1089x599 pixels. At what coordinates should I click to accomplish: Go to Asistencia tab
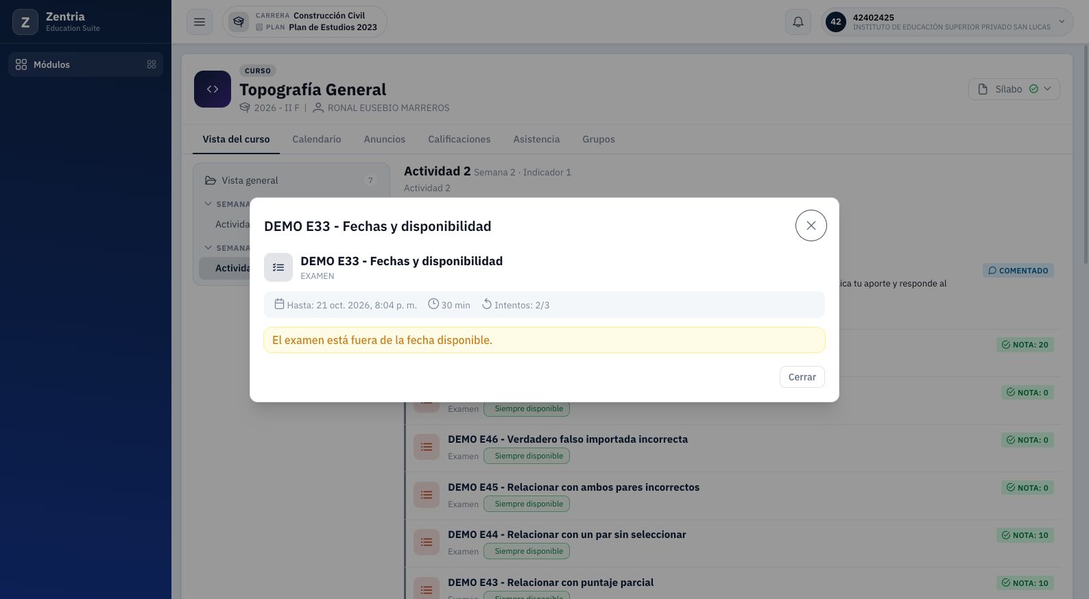click(536, 139)
